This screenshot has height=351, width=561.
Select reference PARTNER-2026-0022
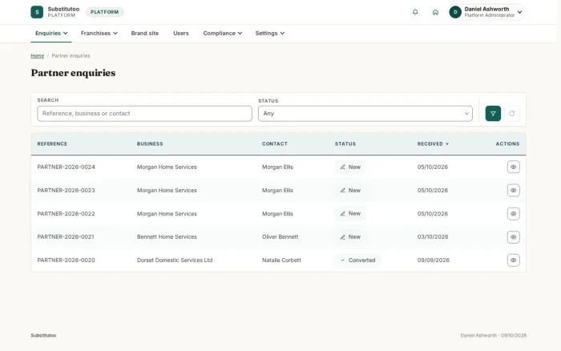pyautogui.click(x=67, y=214)
